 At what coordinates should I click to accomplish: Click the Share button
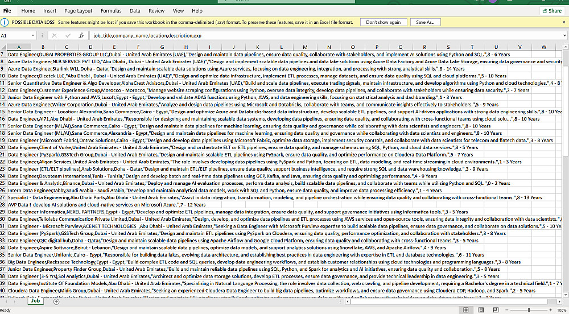click(552, 11)
